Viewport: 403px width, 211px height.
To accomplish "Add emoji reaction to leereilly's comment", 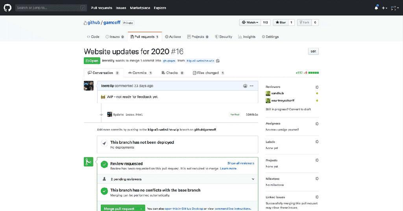I will pos(245,85).
